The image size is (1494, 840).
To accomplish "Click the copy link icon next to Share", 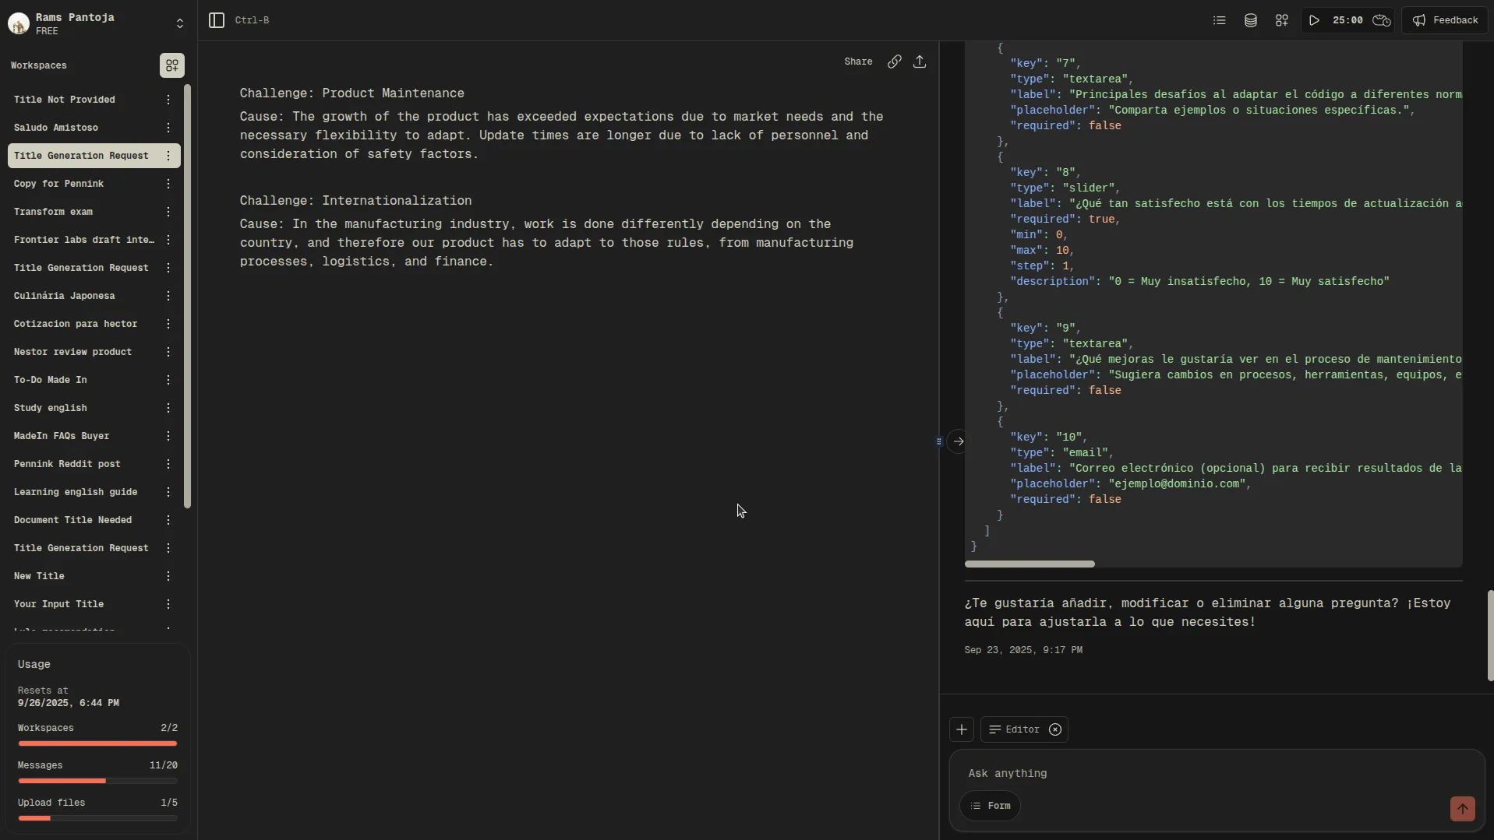I will 894,62.
